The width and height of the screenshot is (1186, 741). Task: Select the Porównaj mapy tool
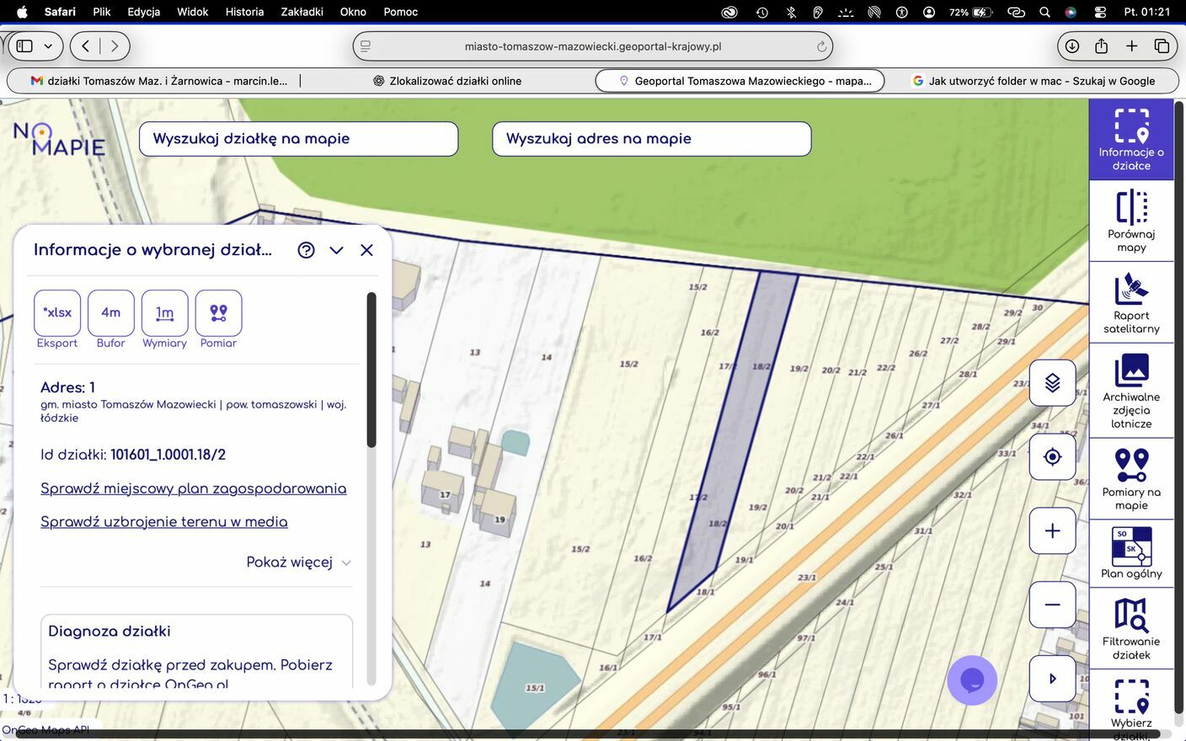pos(1130,221)
